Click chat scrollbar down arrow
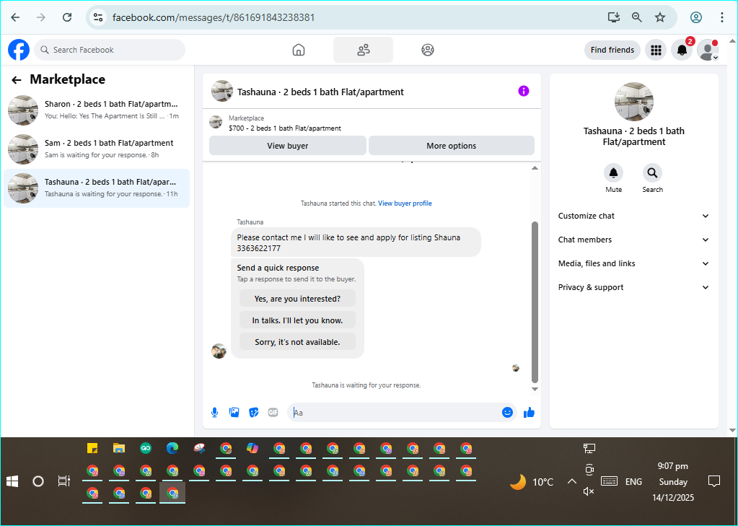The height and width of the screenshot is (526, 738). coord(535,389)
